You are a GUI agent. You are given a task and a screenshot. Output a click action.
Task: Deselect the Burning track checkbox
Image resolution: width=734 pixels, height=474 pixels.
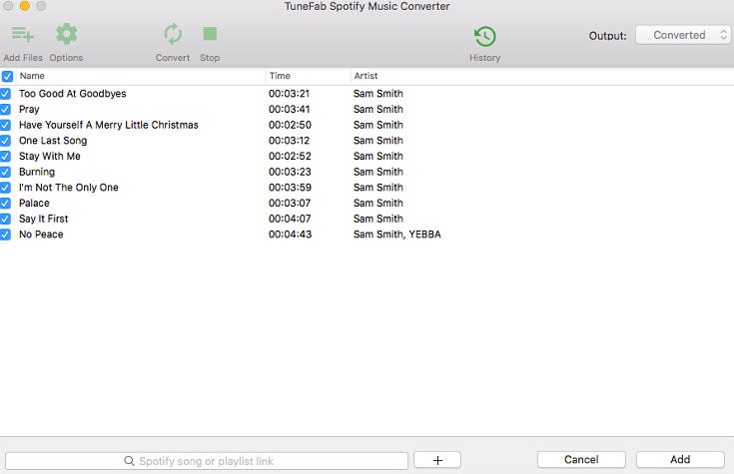[x=6, y=172]
